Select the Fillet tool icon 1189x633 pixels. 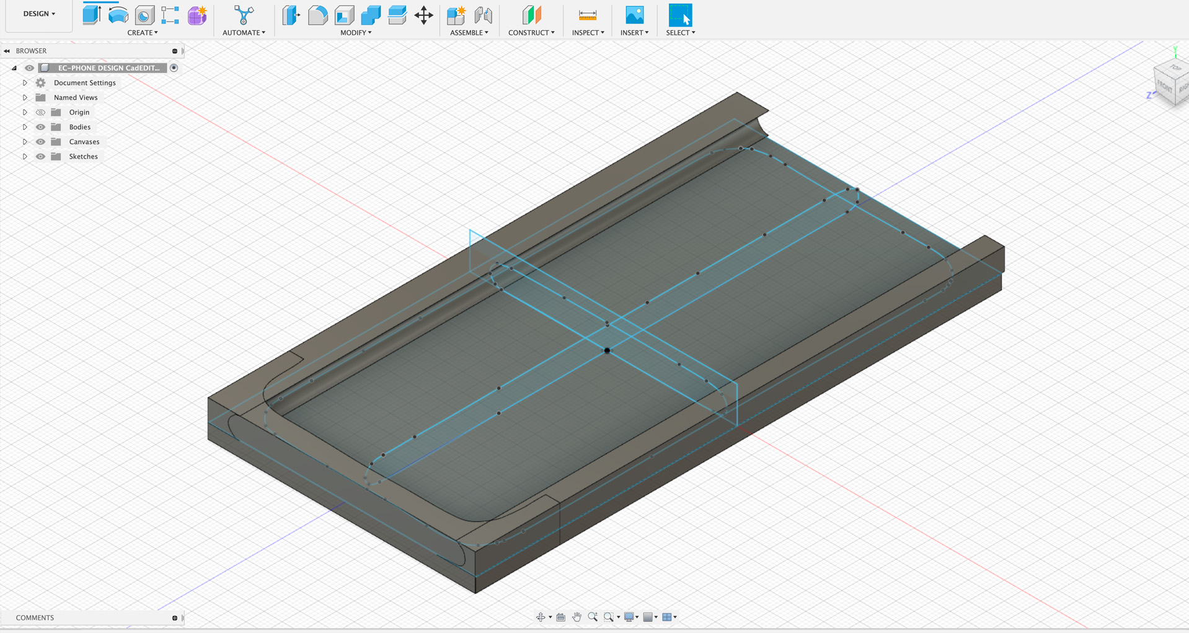317,15
